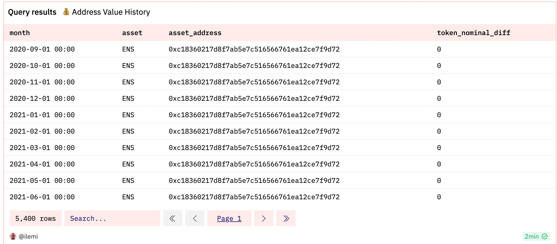Sort results by the asset column header
Screen dimensions: 557x244
pyautogui.click(x=132, y=33)
